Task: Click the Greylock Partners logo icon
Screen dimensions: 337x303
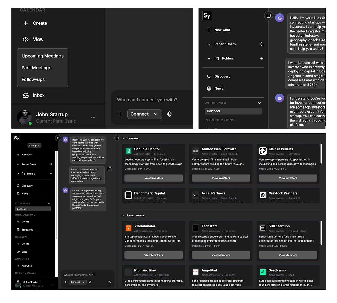Action: 263,195
